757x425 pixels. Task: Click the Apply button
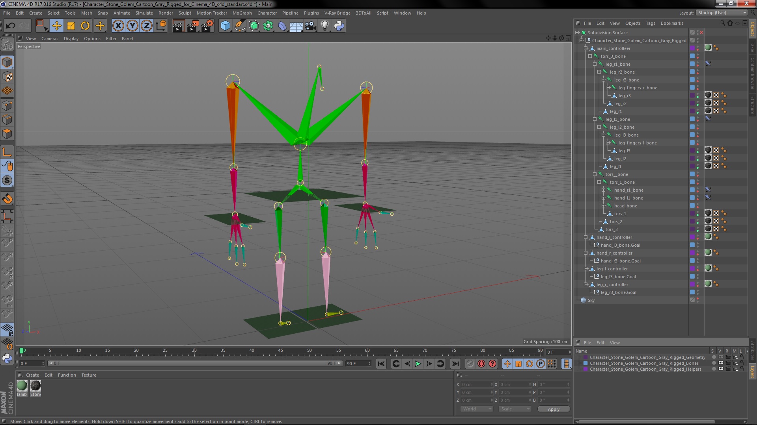click(554, 409)
